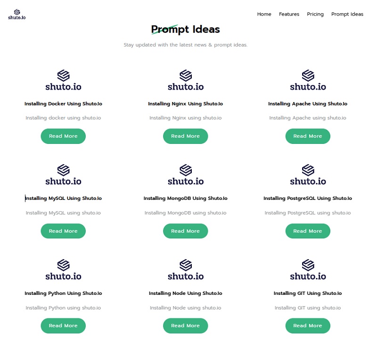Click the PostgreSQL card shuto.io logo

click(x=308, y=175)
